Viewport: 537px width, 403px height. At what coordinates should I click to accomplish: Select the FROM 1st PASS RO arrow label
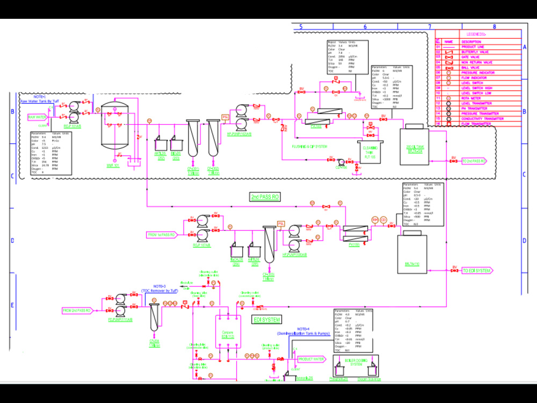(162, 235)
